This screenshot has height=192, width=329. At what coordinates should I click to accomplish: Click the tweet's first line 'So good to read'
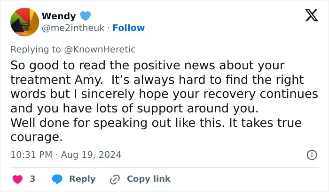click(x=59, y=65)
